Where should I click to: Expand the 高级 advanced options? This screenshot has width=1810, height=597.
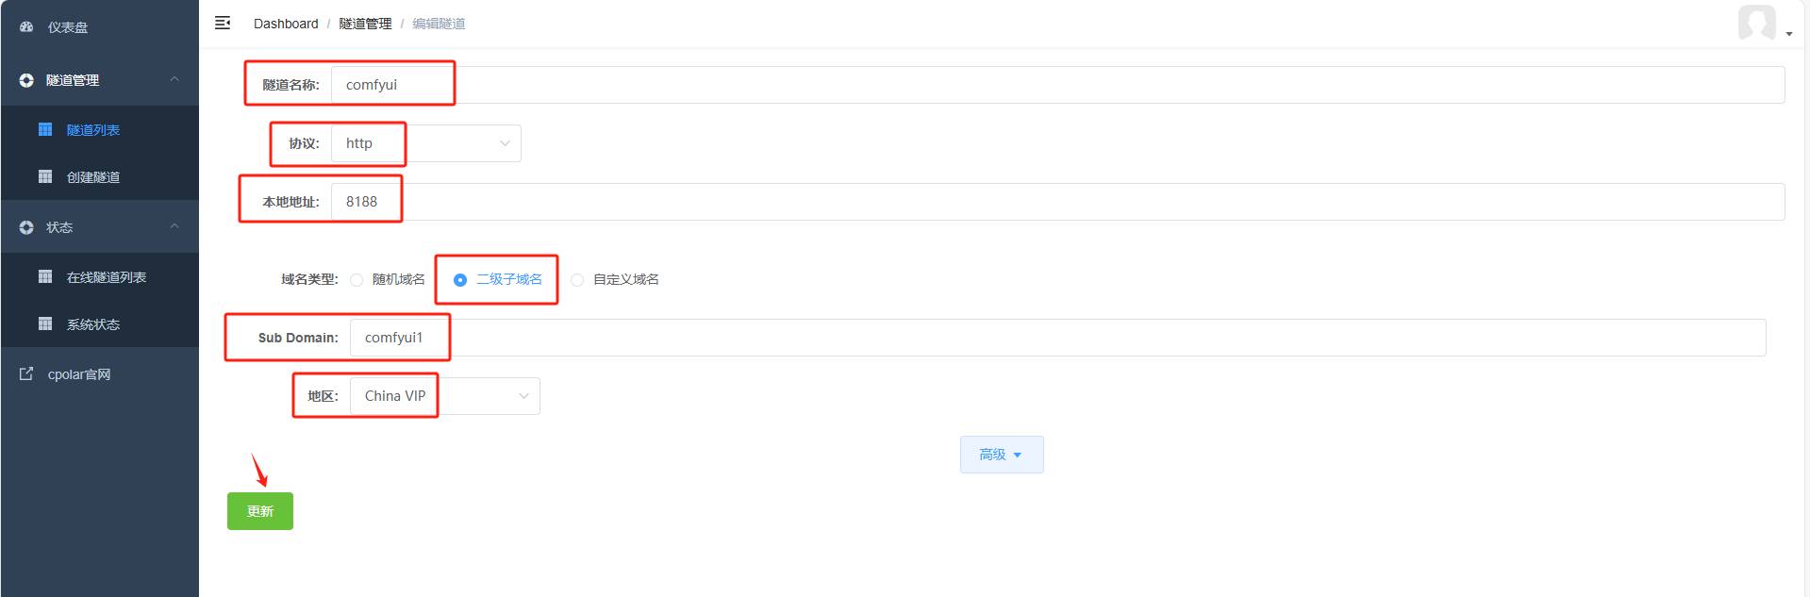pos(1002,455)
